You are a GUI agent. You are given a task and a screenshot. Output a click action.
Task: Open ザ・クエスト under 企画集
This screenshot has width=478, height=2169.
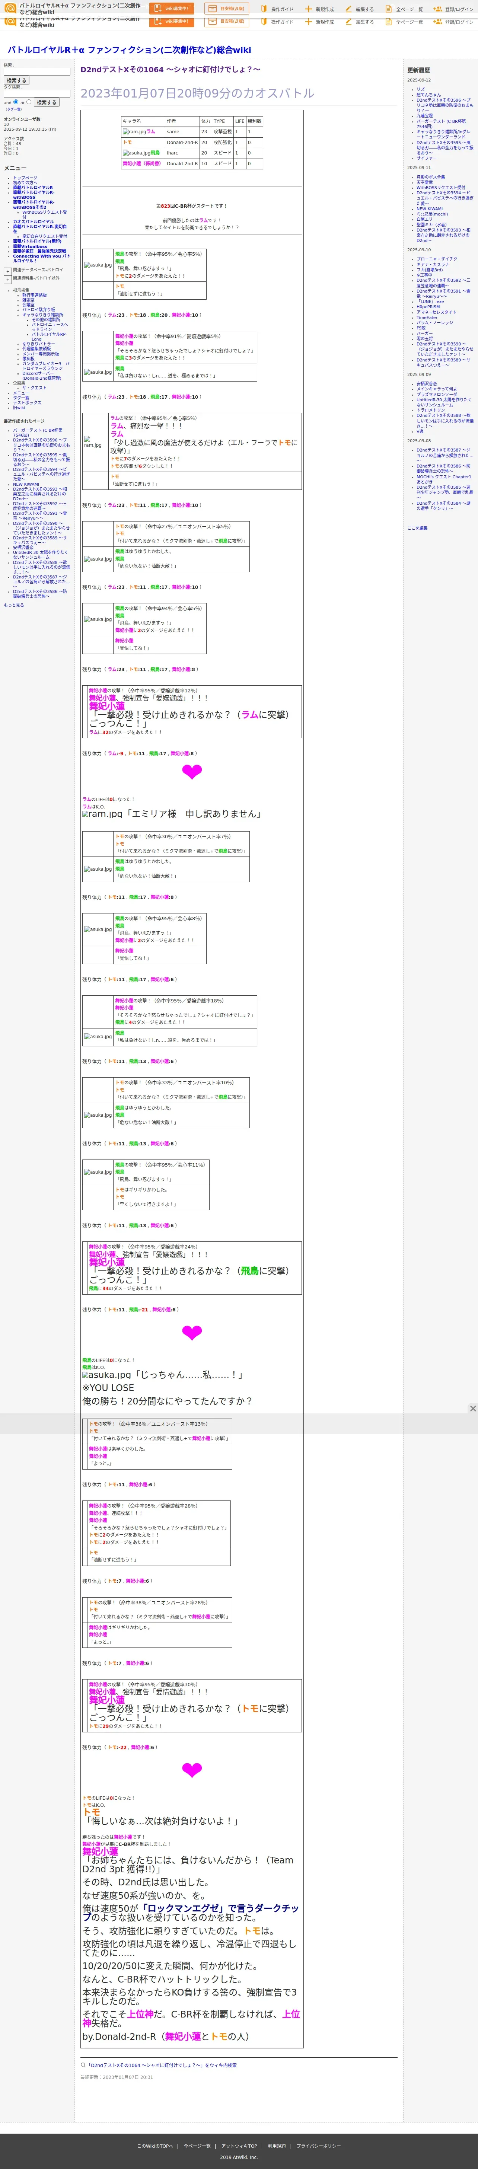click(x=35, y=387)
